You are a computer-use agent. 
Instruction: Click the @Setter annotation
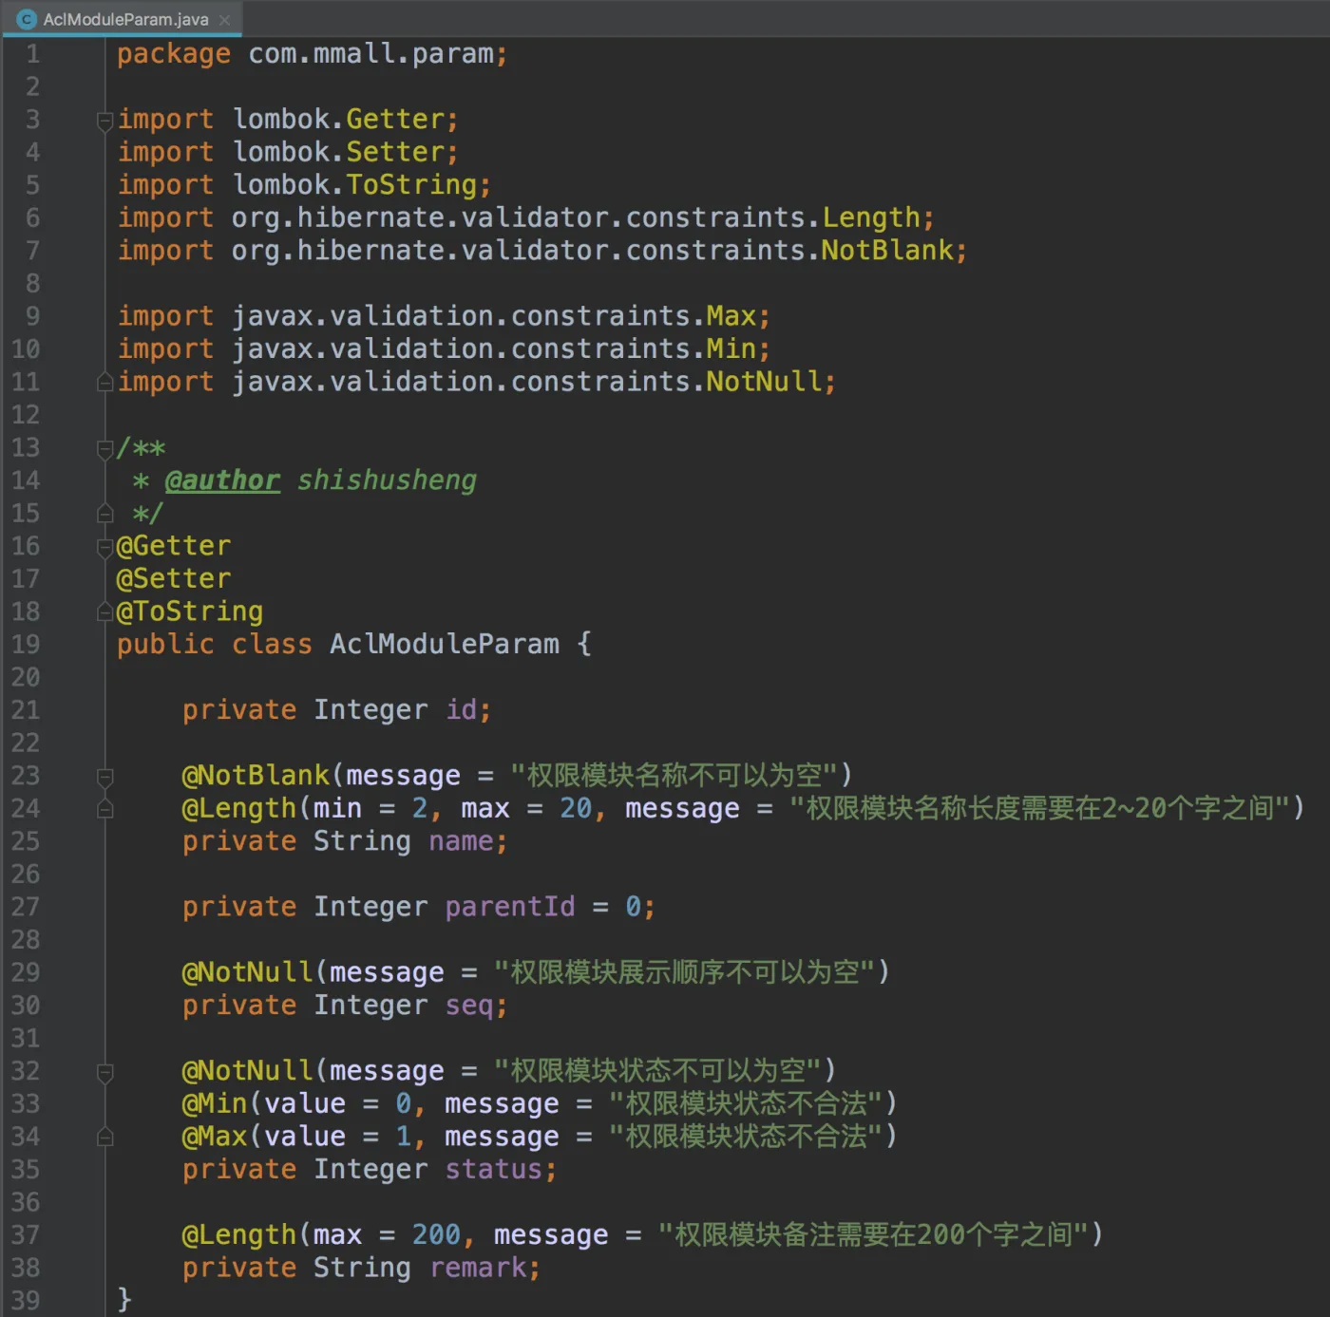pyautogui.click(x=174, y=579)
